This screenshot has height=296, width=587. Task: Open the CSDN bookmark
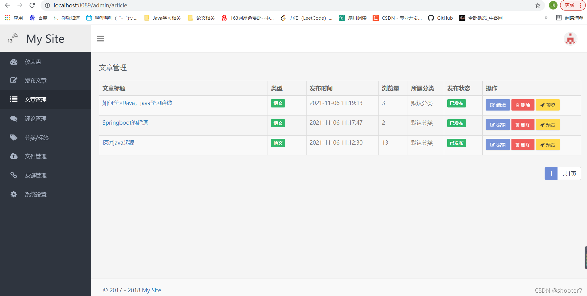click(397, 18)
